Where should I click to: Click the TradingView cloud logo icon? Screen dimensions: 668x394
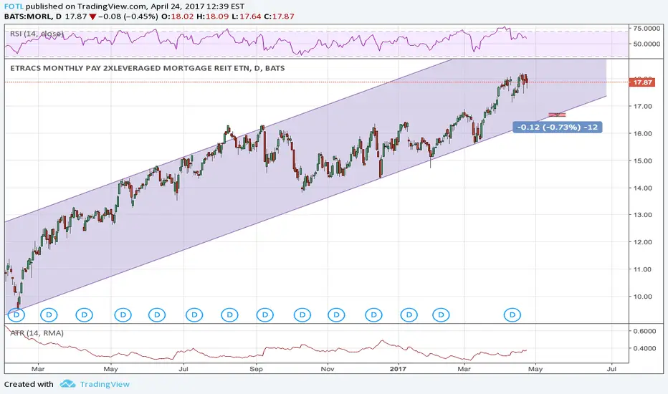point(68,384)
